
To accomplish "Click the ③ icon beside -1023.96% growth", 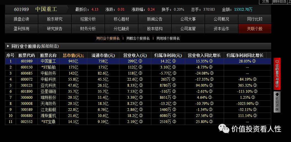I will tap(257, 103).
